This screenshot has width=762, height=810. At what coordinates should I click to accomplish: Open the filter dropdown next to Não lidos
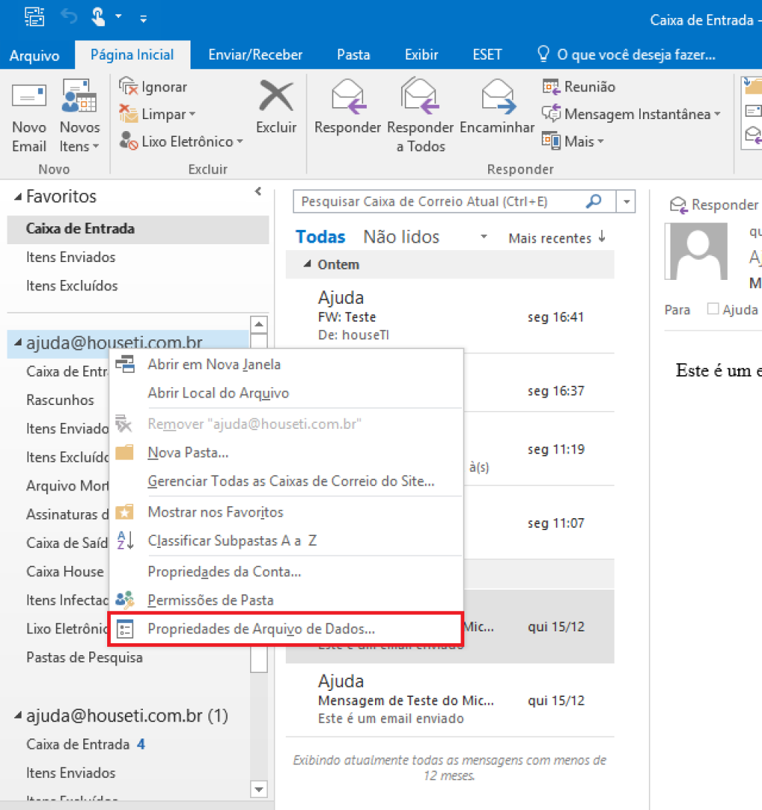(484, 237)
